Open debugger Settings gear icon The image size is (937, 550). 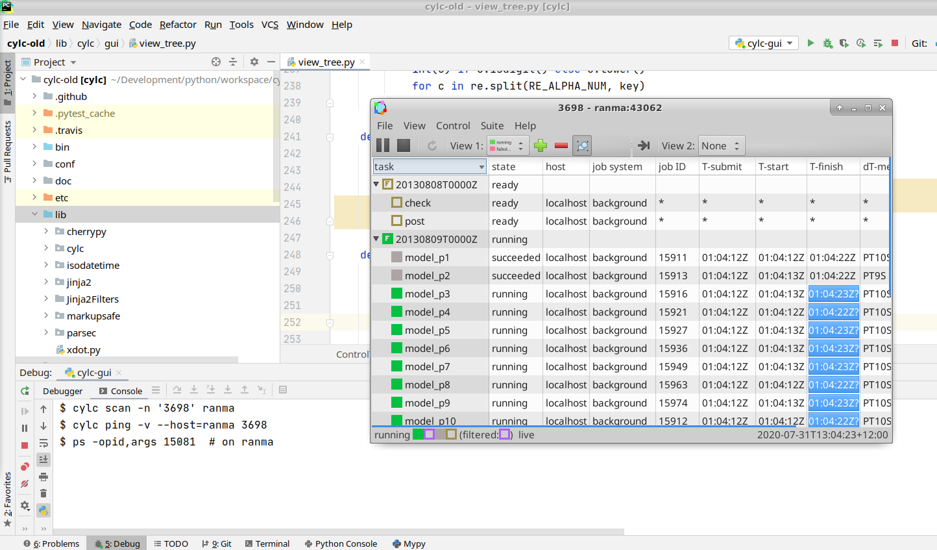(x=25, y=506)
